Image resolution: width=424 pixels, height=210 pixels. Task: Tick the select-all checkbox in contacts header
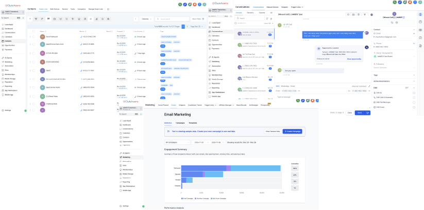click(x=34, y=31)
